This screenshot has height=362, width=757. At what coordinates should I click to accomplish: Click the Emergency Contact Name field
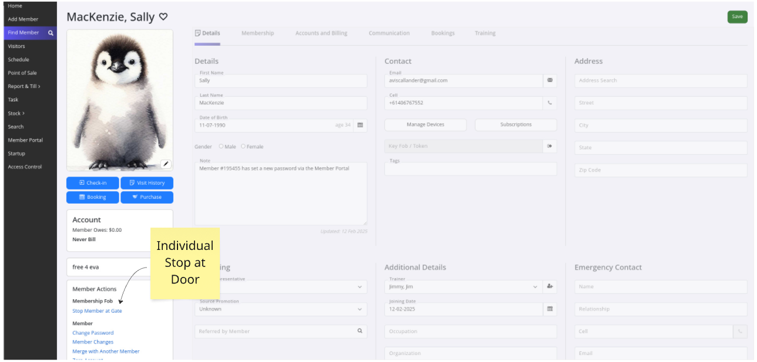(x=661, y=287)
